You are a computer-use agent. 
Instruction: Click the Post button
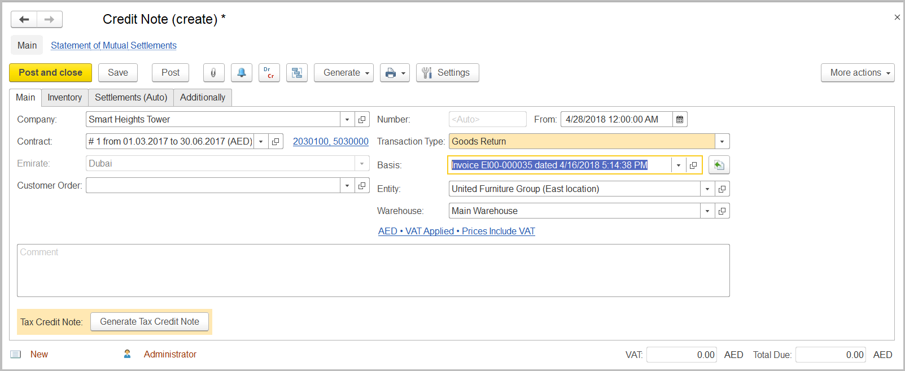[170, 73]
